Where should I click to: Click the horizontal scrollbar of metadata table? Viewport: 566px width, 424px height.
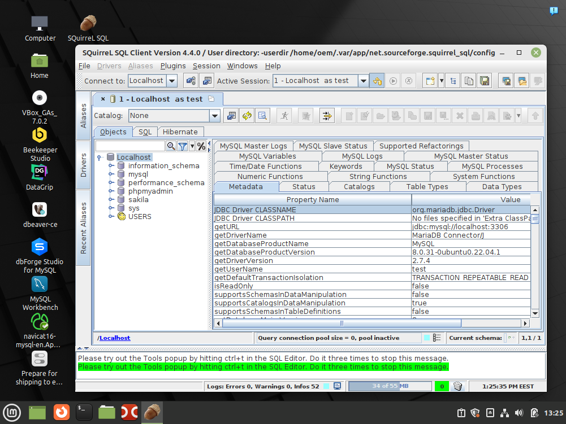(342, 324)
